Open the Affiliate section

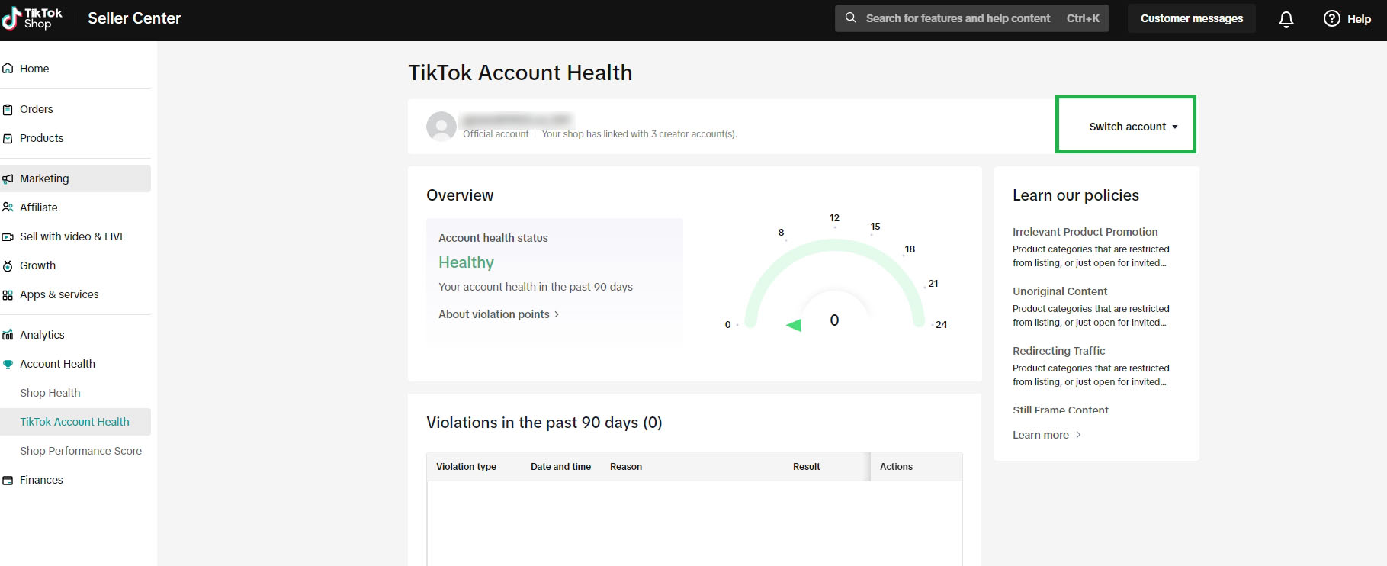(x=39, y=207)
